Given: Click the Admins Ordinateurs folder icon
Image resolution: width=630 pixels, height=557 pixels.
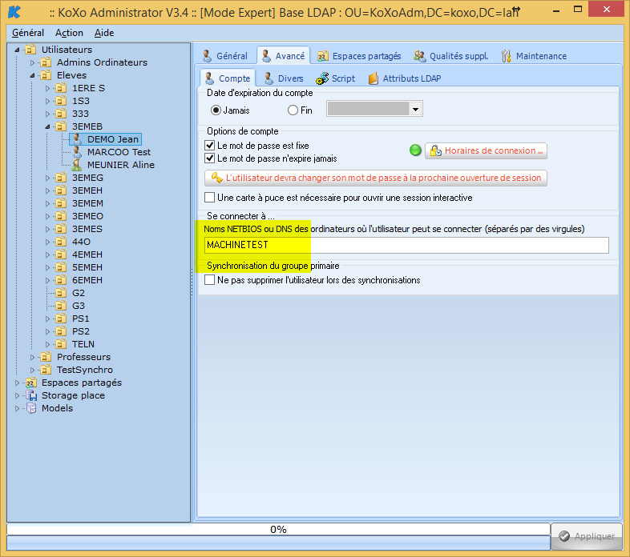Looking at the screenshot, I should (x=46, y=62).
